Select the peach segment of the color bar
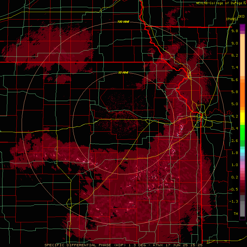 tap(242, 55)
